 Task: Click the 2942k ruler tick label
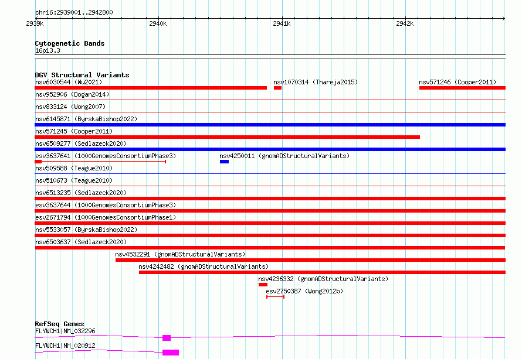[405, 23]
